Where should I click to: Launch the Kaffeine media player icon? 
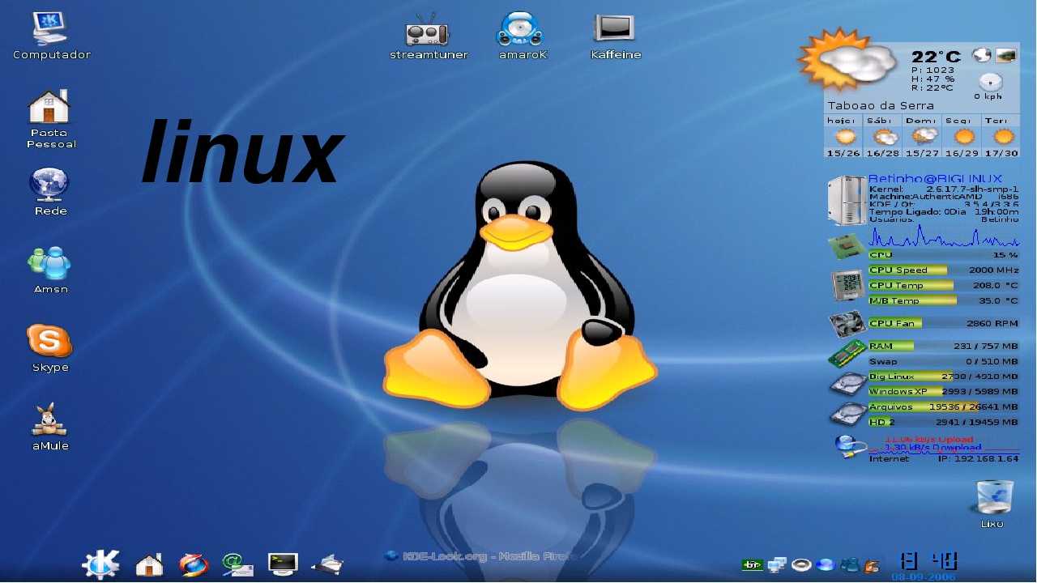point(615,36)
